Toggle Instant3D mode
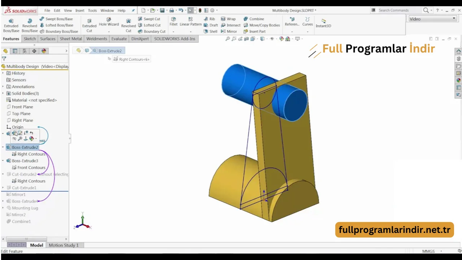 [323, 23]
